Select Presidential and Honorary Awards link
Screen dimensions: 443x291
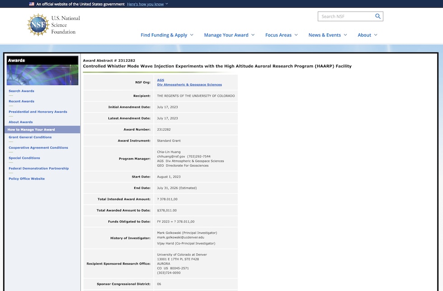pyautogui.click(x=38, y=112)
